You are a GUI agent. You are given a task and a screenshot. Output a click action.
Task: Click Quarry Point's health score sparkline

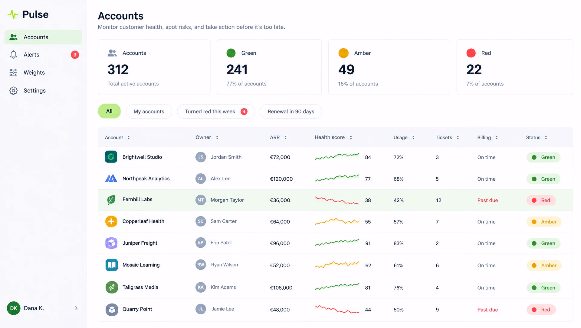click(337, 309)
